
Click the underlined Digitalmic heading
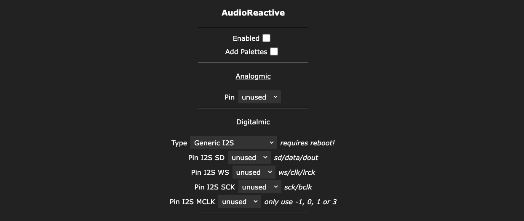point(253,122)
